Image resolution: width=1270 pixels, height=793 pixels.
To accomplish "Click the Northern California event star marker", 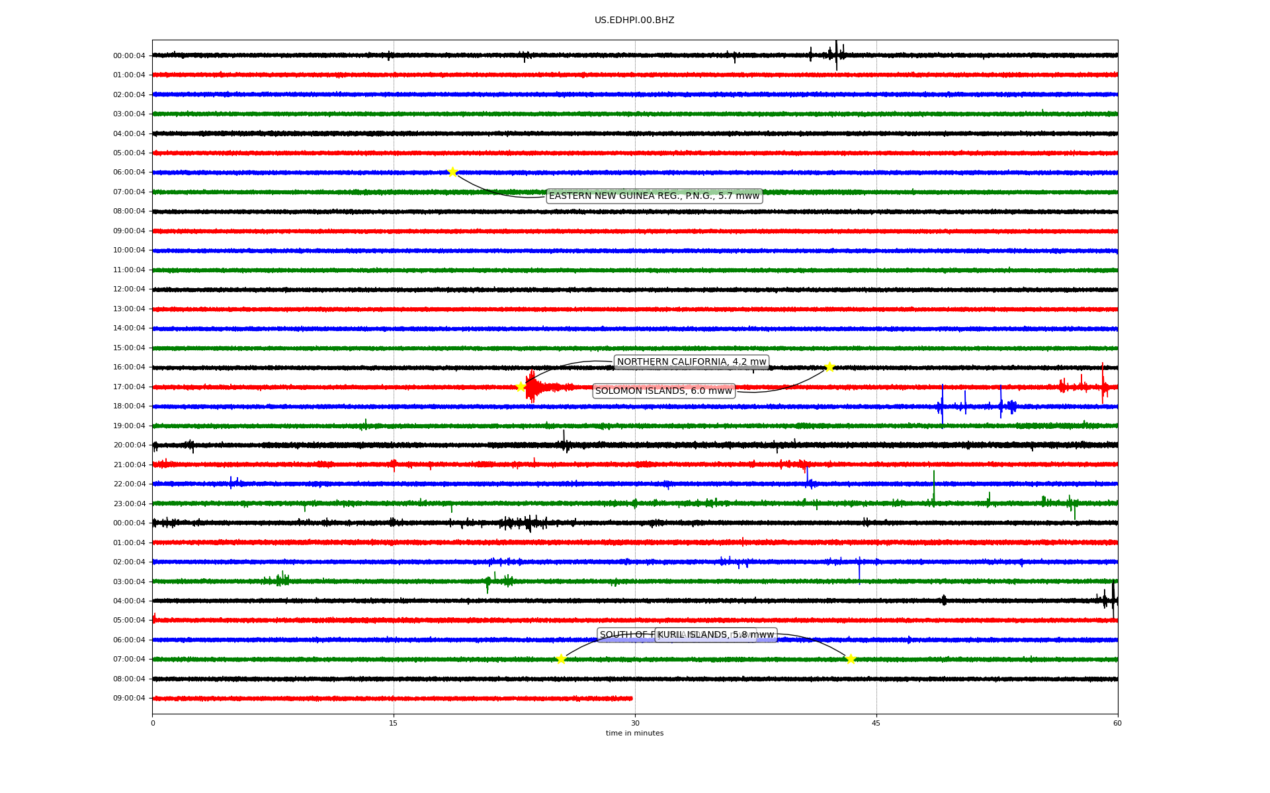I will pos(521,387).
